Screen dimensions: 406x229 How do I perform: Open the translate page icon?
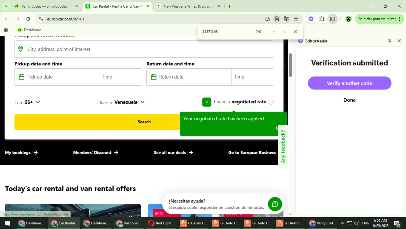(x=286, y=19)
